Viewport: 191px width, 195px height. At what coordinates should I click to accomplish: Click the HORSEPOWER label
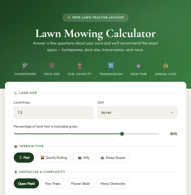point(25,74)
